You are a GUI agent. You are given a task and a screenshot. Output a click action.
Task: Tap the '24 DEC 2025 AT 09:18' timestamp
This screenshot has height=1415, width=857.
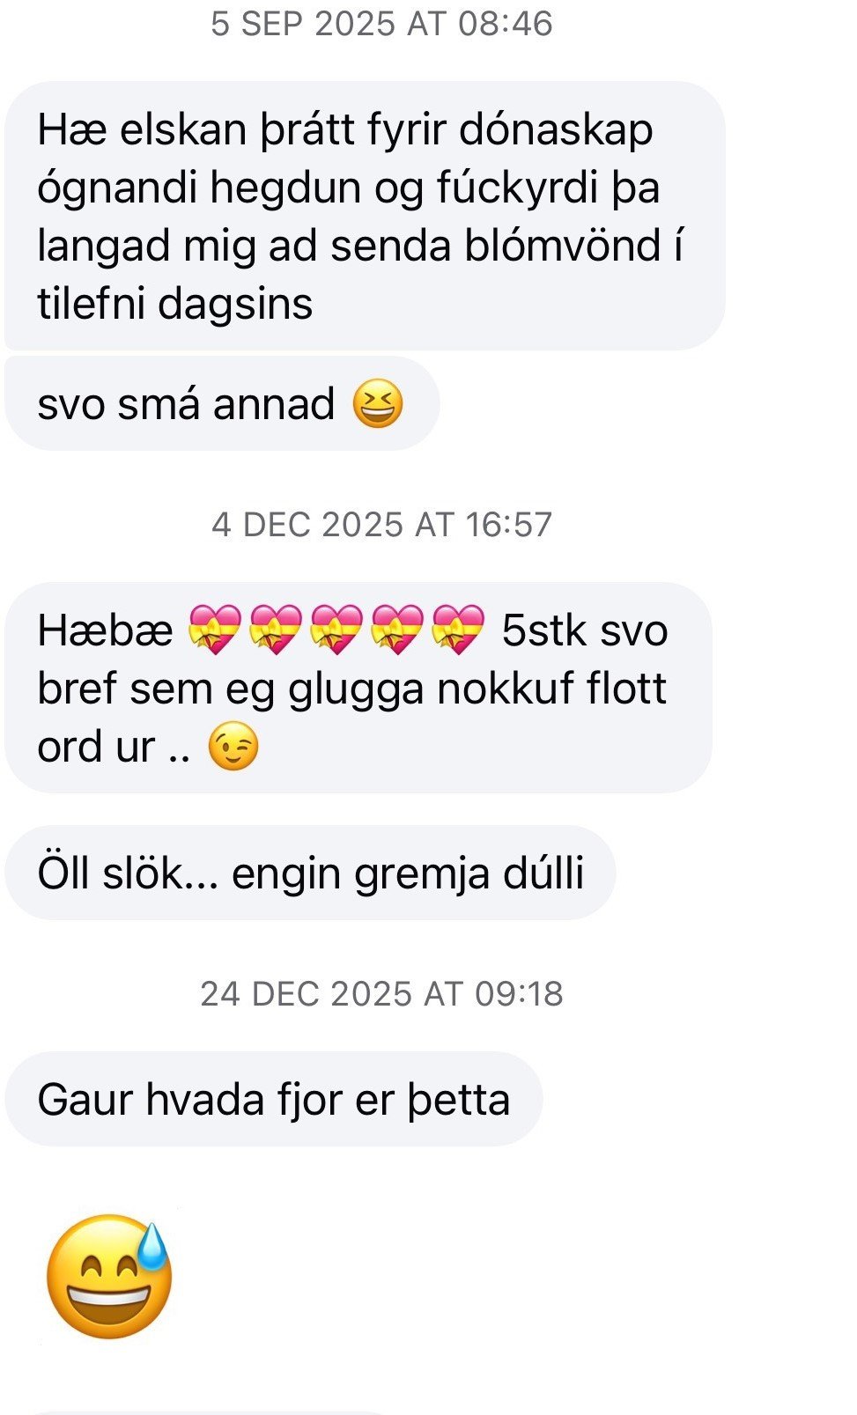point(381,994)
